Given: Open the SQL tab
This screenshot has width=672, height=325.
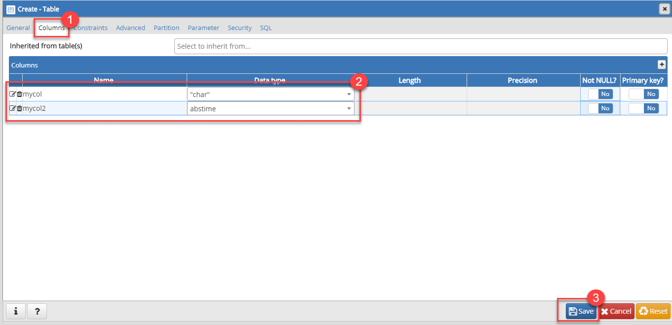Looking at the screenshot, I should (x=266, y=28).
